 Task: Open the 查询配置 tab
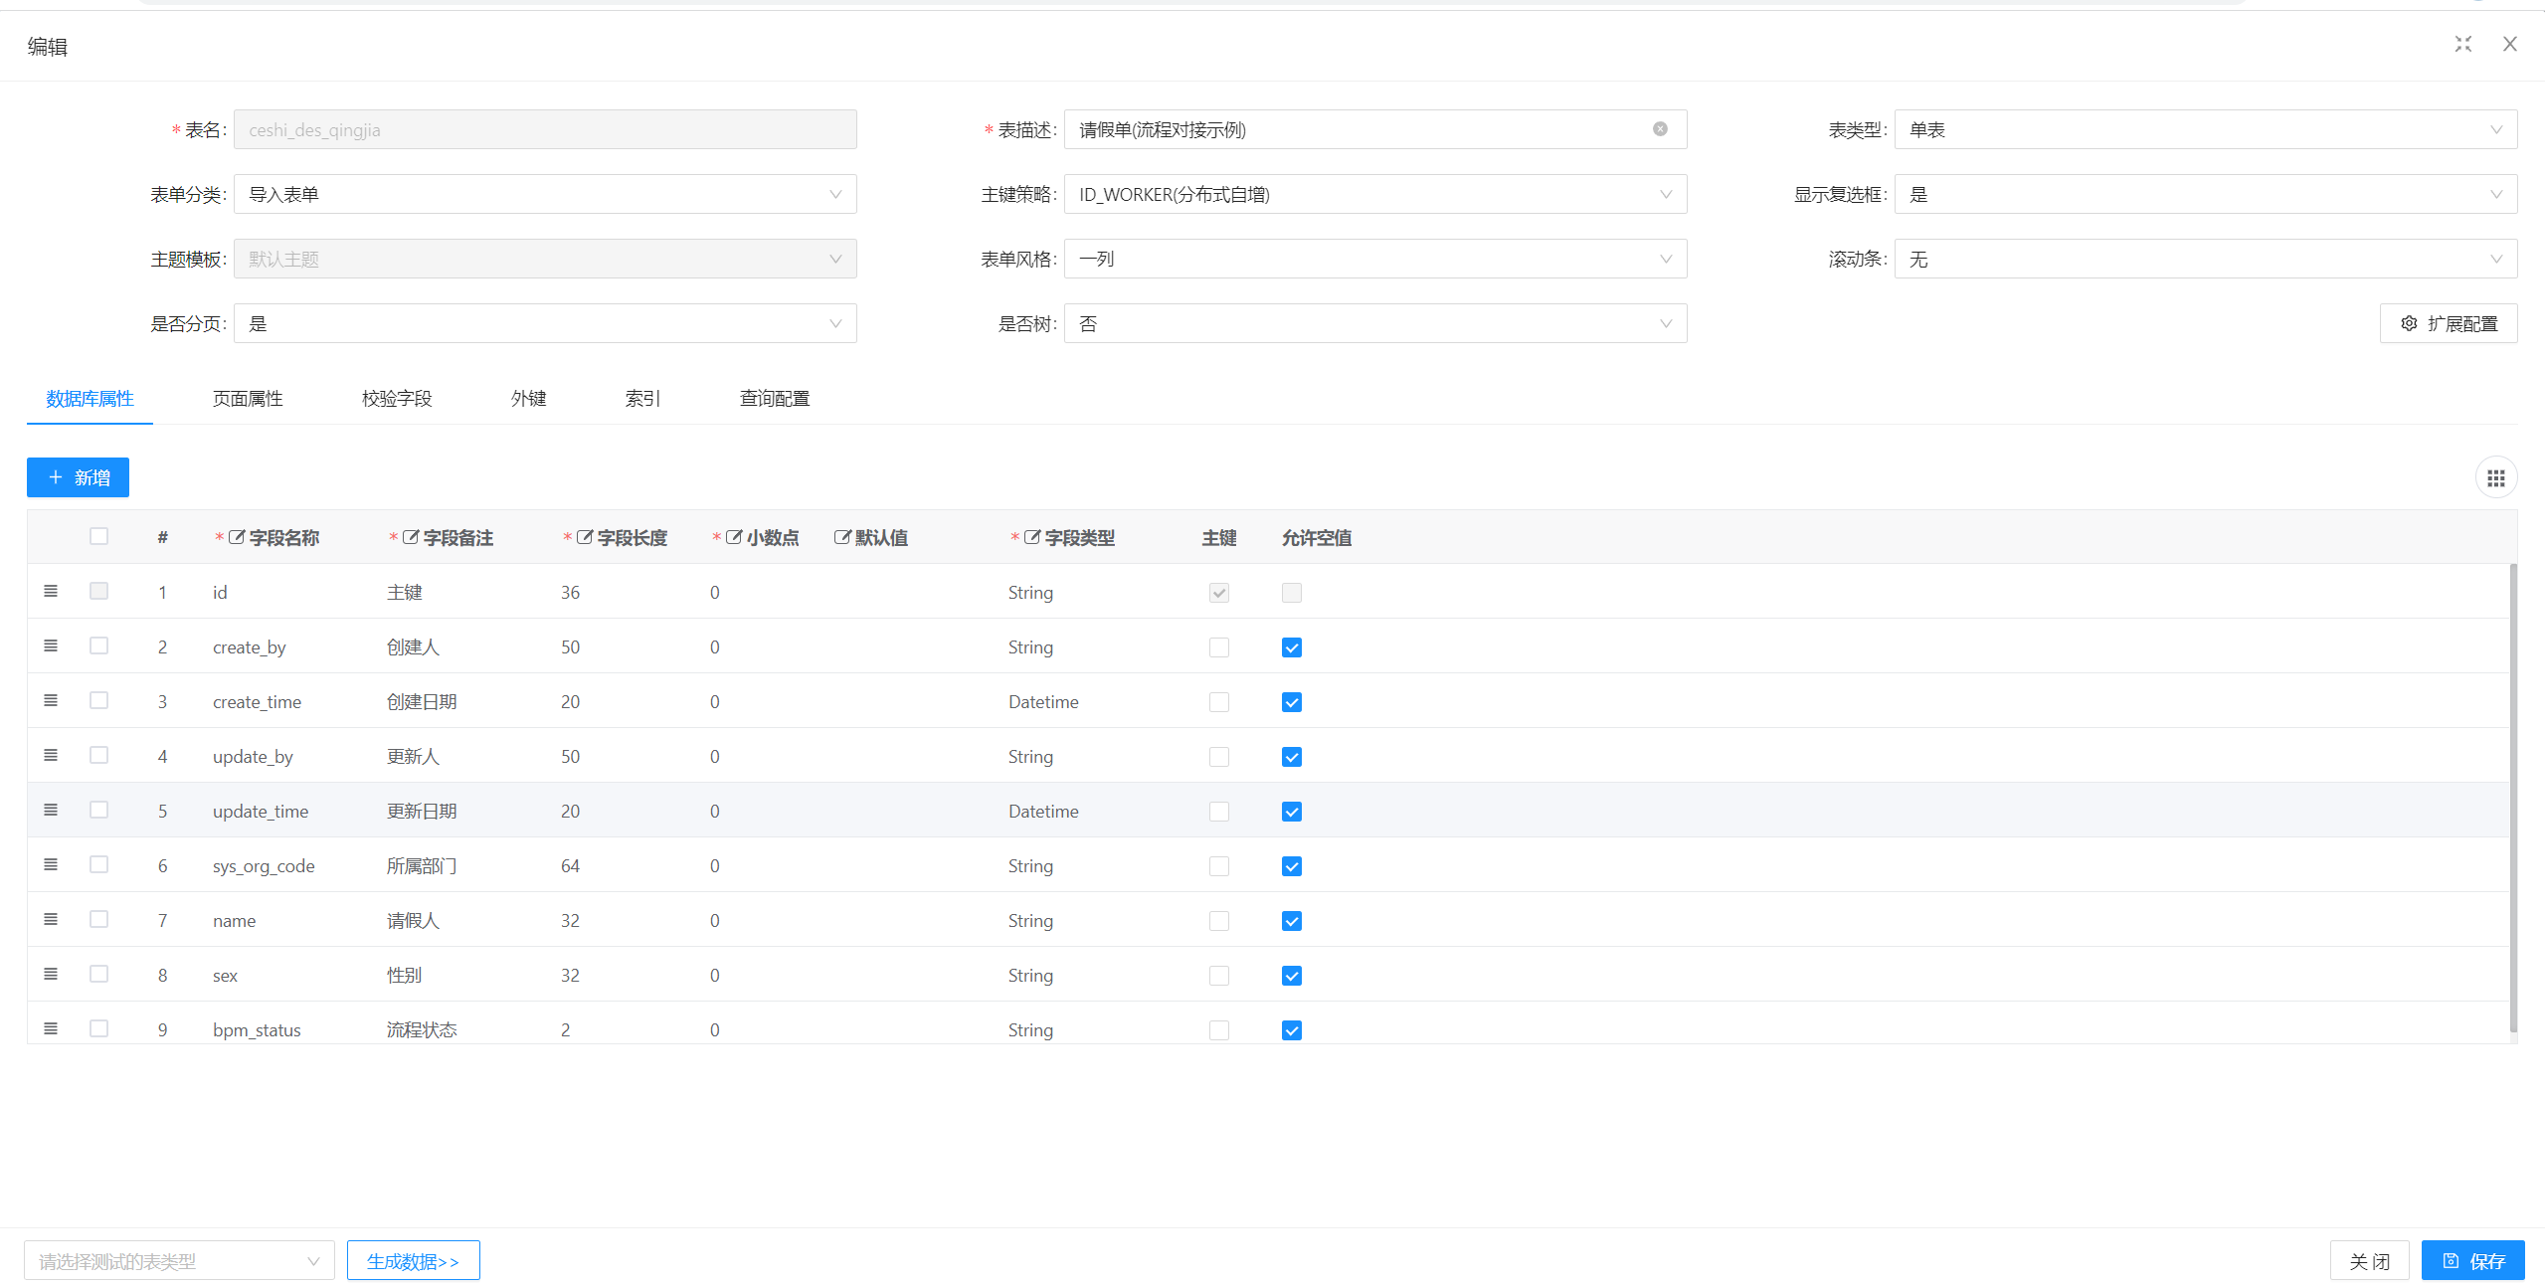(774, 399)
